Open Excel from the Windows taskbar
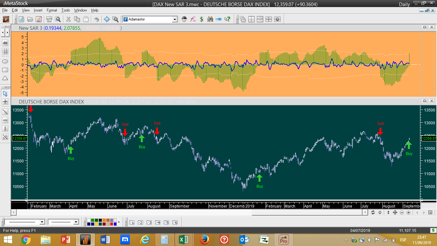The height and width of the screenshot is (246, 437). click(183, 239)
